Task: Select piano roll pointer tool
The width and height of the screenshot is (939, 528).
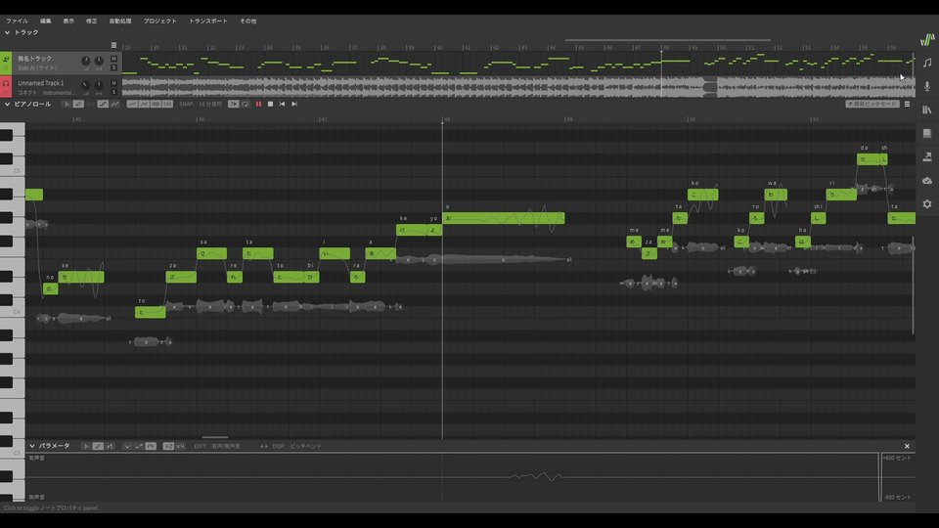Action: pyautogui.click(x=67, y=105)
